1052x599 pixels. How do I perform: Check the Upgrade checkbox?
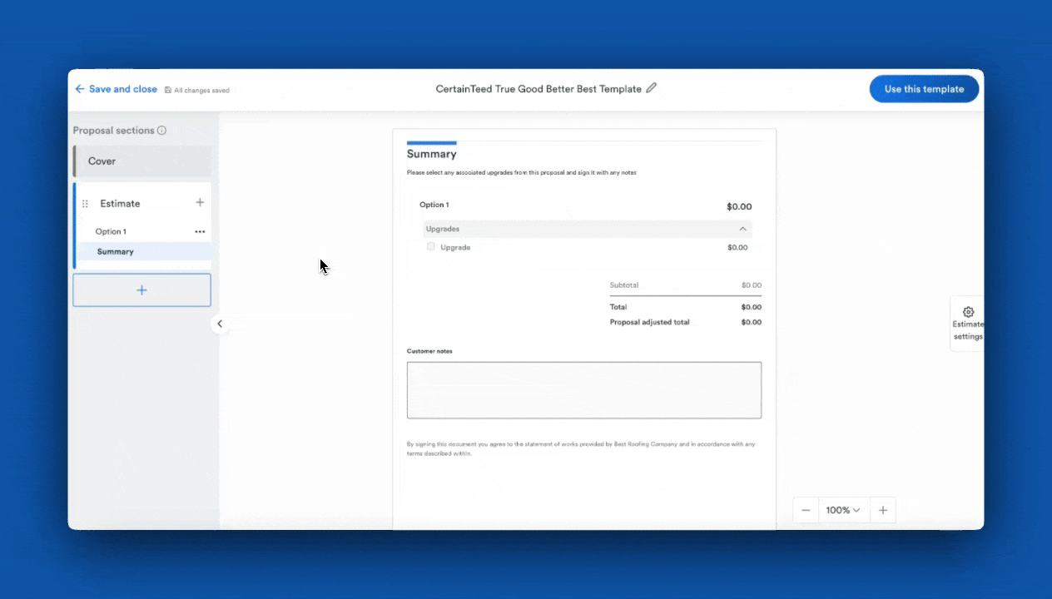tap(430, 246)
